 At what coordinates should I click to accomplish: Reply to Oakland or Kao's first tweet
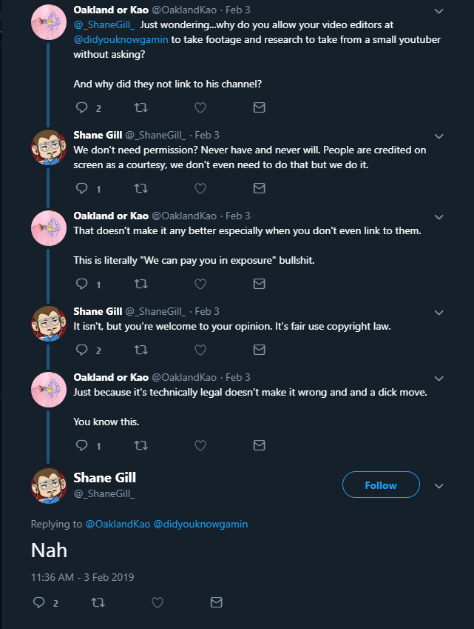(x=82, y=108)
